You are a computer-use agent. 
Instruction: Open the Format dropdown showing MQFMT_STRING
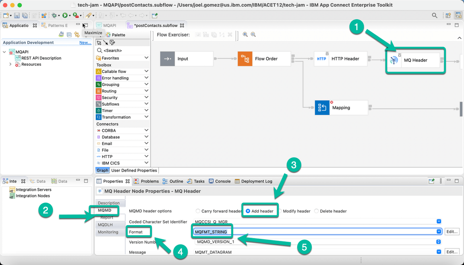pyautogui.click(x=438, y=231)
